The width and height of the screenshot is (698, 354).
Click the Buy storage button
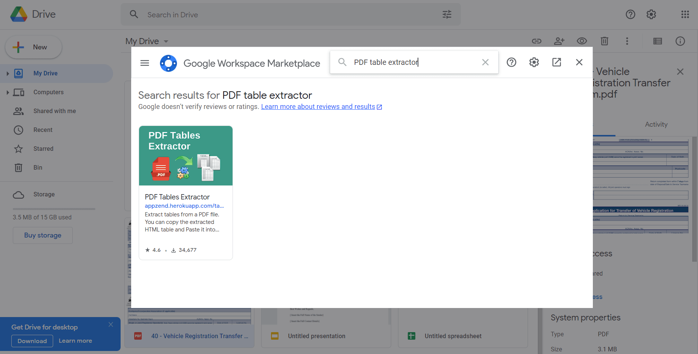[x=43, y=235]
